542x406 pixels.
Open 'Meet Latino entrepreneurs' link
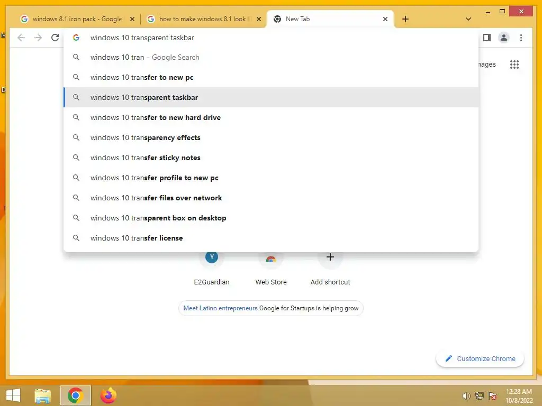click(220, 308)
